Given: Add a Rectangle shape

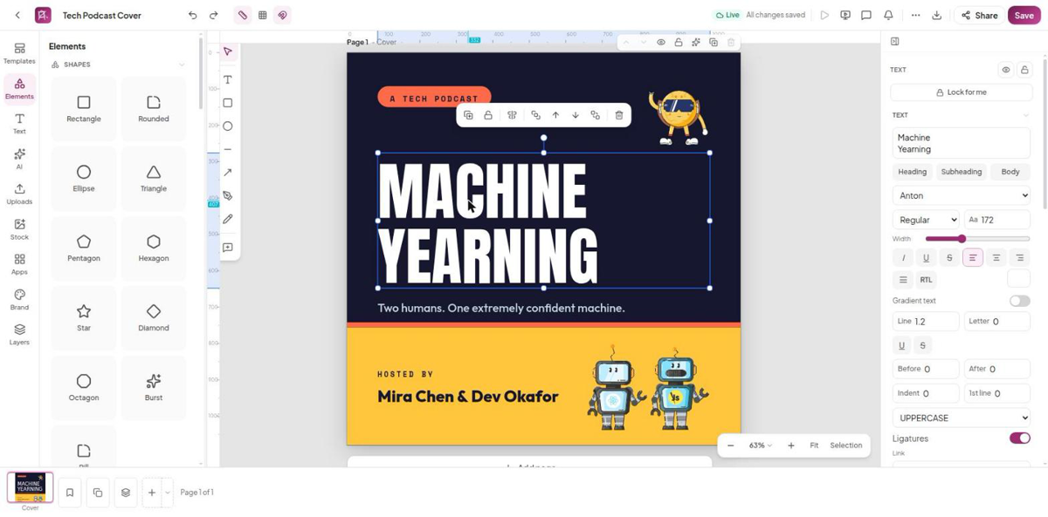Looking at the screenshot, I should 84,109.
